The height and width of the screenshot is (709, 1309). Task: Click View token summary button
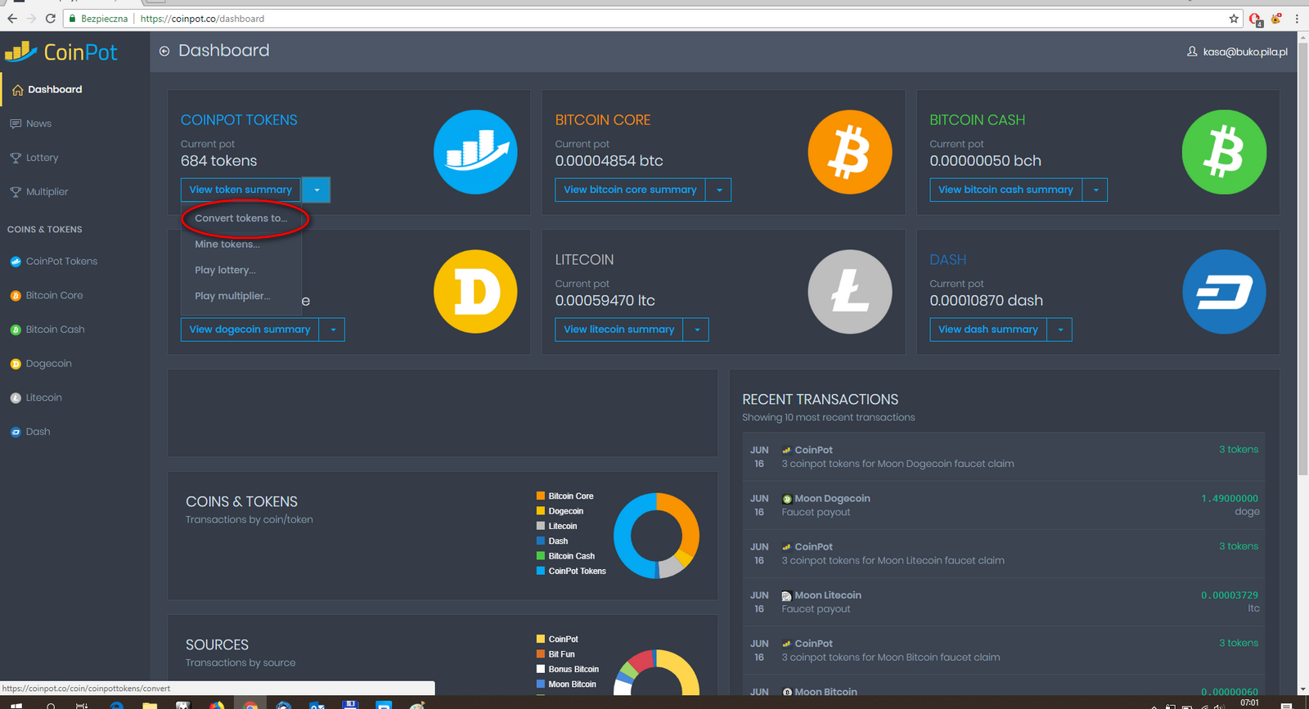[x=241, y=190]
